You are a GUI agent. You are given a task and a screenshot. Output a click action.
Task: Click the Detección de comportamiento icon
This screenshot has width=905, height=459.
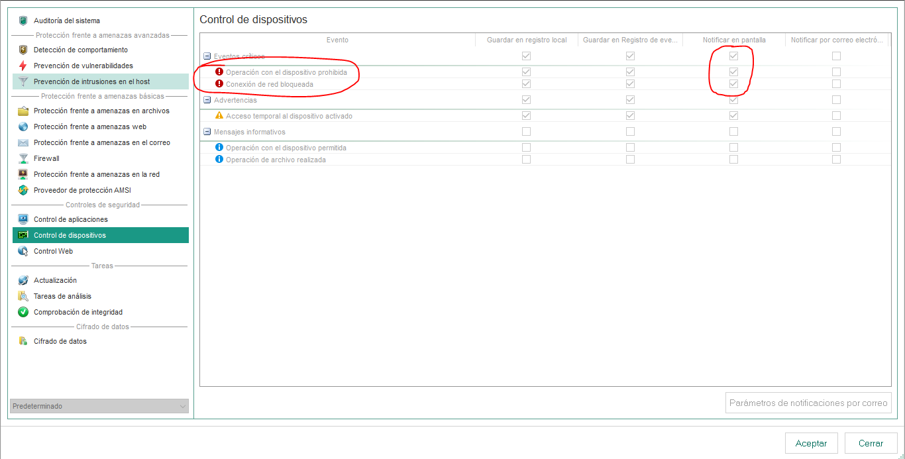coord(23,50)
